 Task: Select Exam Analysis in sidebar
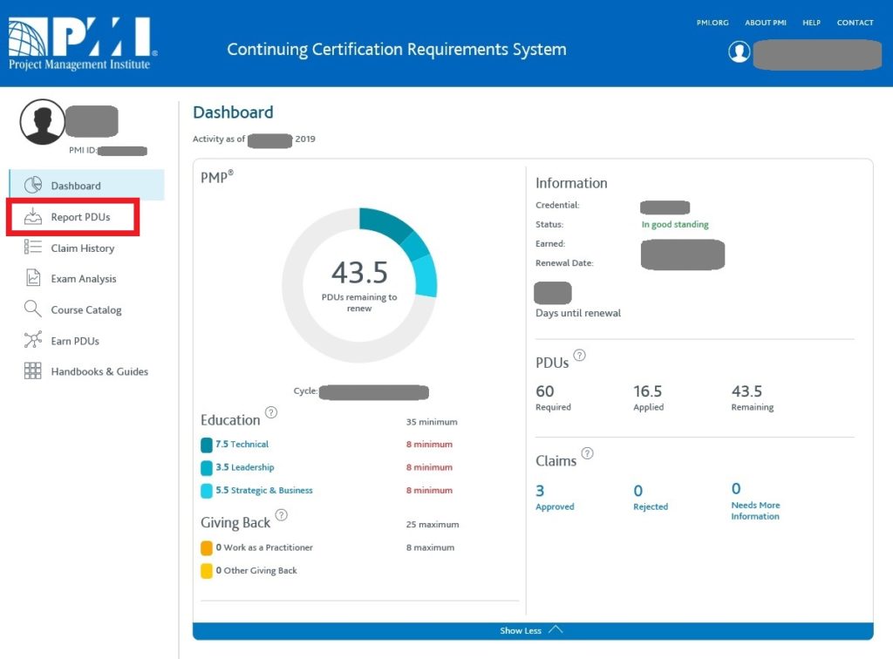tap(84, 279)
